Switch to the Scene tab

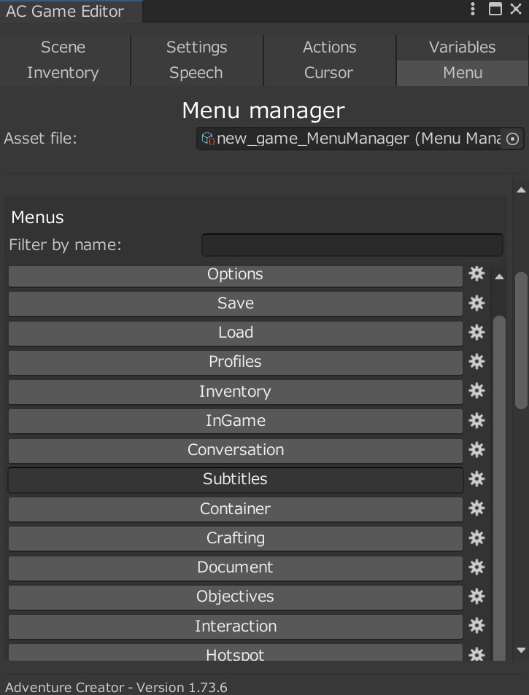tap(63, 47)
